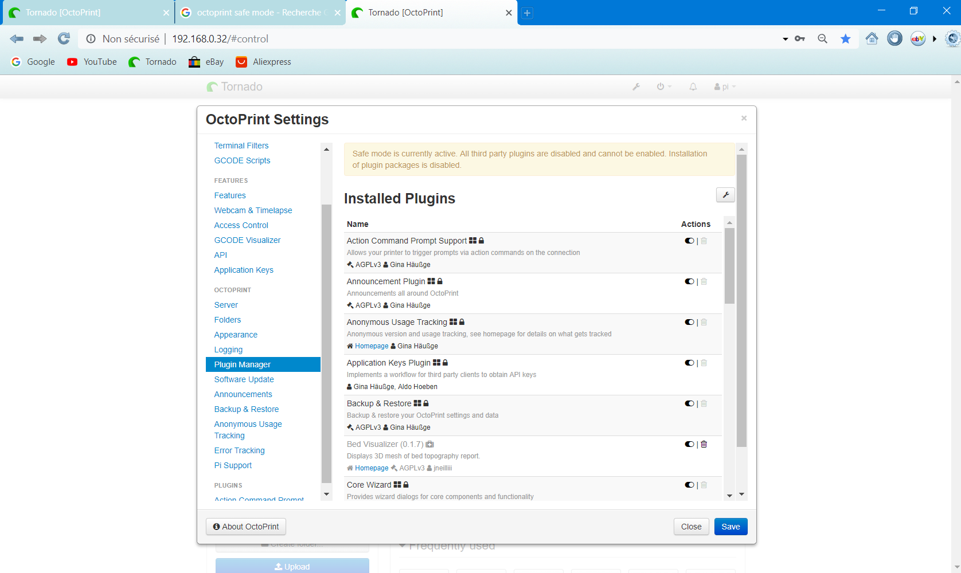Image resolution: width=961 pixels, height=573 pixels.
Task: Click the notification bell icon in navbar
Action: [693, 87]
